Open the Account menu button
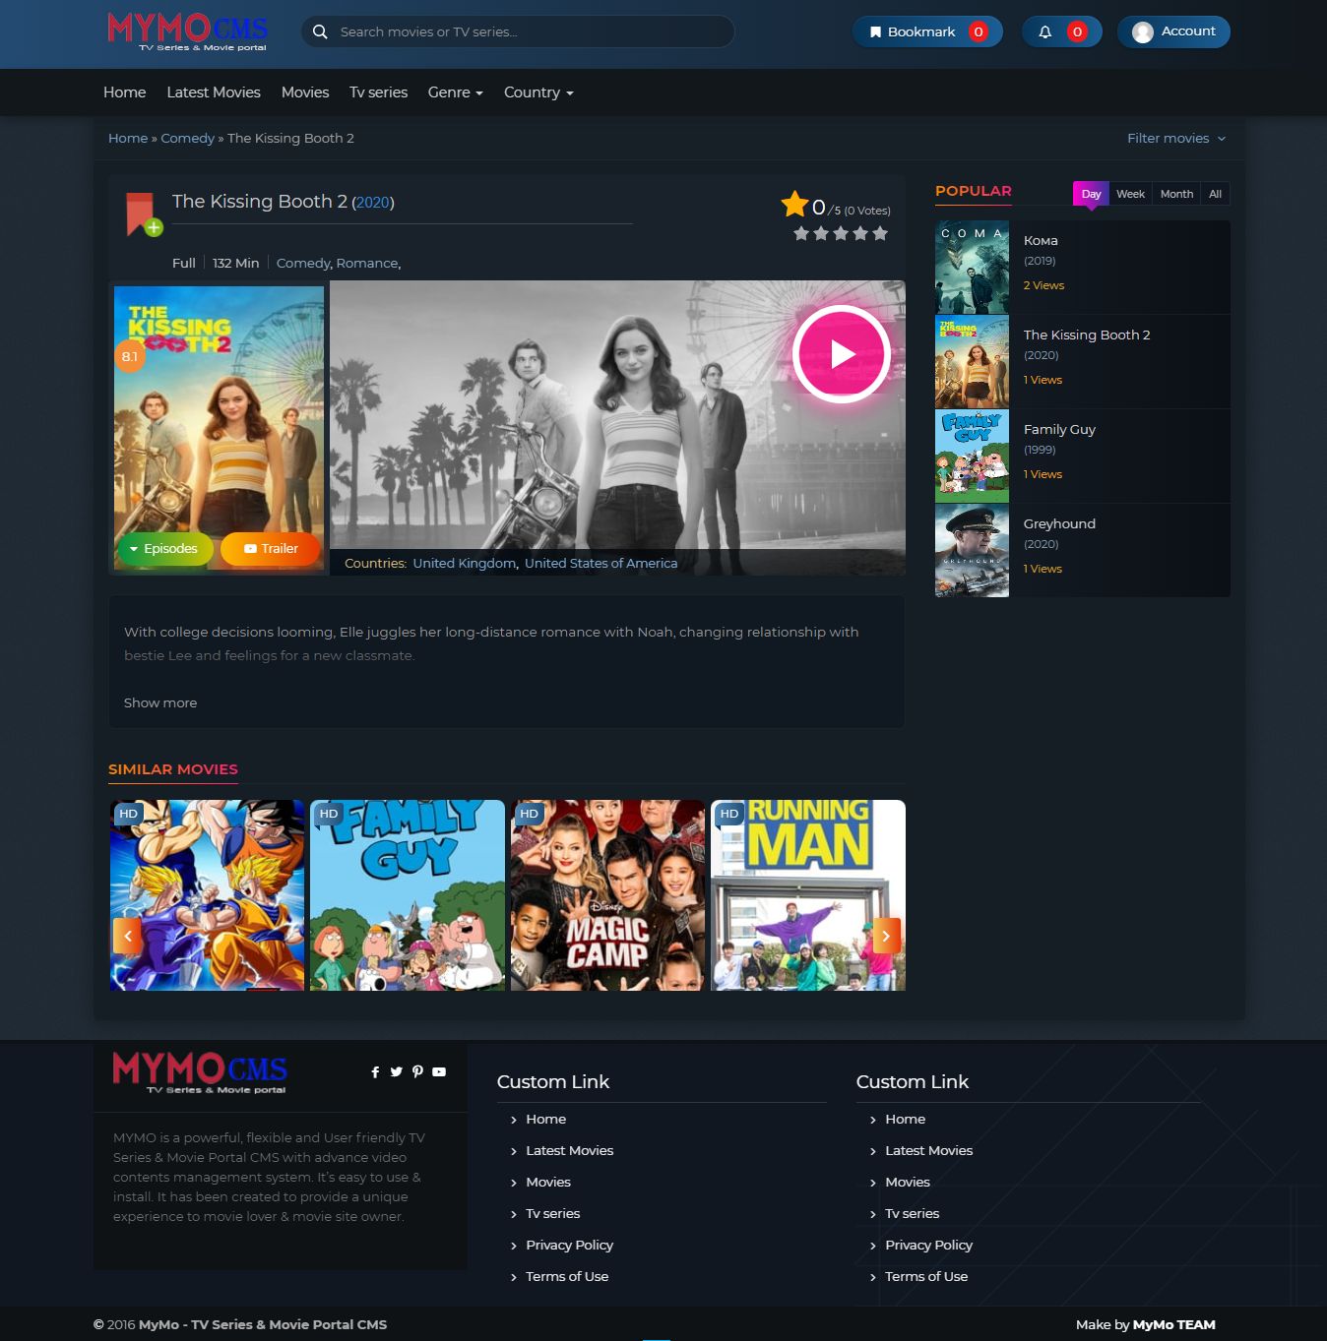Image resolution: width=1327 pixels, height=1341 pixels. pos(1173,31)
